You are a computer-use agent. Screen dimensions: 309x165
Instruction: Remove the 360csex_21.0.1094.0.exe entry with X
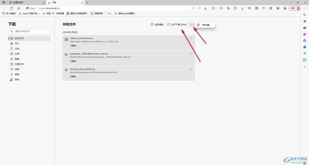point(191,39)
